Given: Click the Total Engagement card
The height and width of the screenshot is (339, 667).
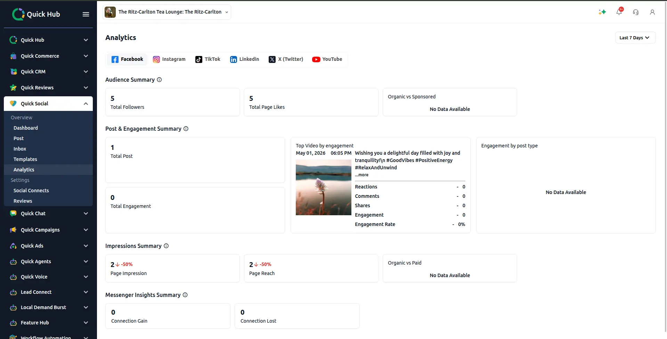Looking at the screenshot, I should (195, 210).
